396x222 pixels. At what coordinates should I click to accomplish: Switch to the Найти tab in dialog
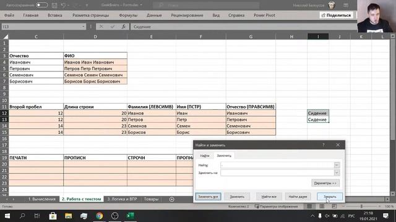tap(205, 155)
